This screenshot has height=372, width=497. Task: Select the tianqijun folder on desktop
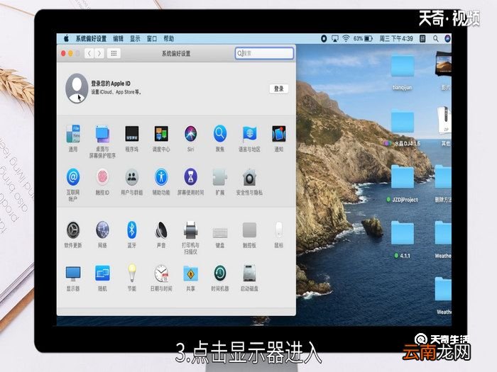[403, 66]
